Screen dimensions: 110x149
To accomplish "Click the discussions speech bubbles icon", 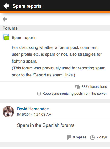I will 78,87.
